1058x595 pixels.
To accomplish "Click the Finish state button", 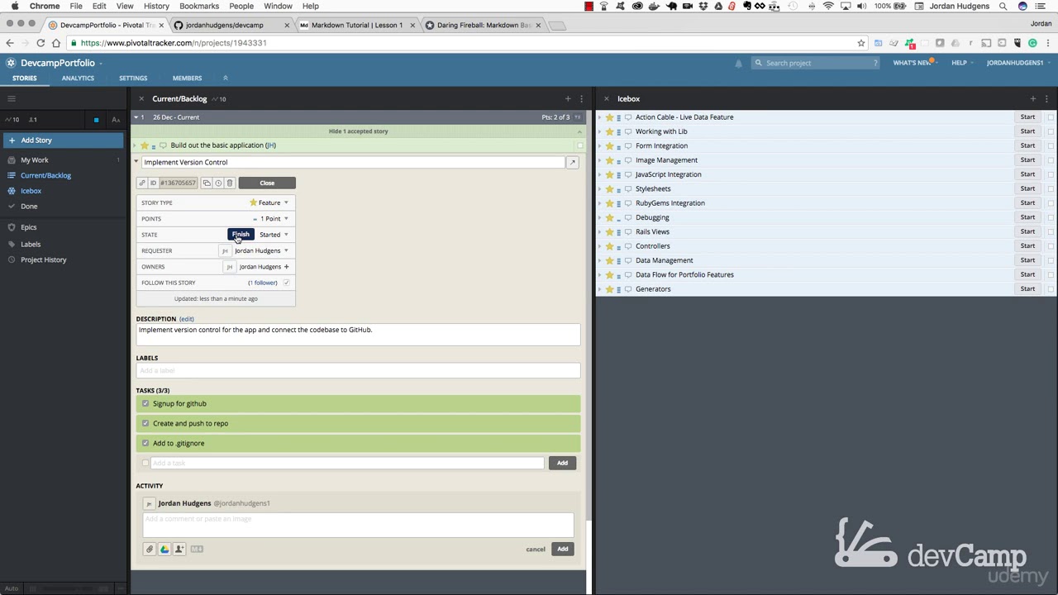I will coord(241,235).
